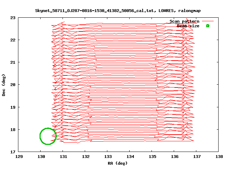Click y-axis tick label 18
This screenshot has height=170, width=226.
click(13, 130)
